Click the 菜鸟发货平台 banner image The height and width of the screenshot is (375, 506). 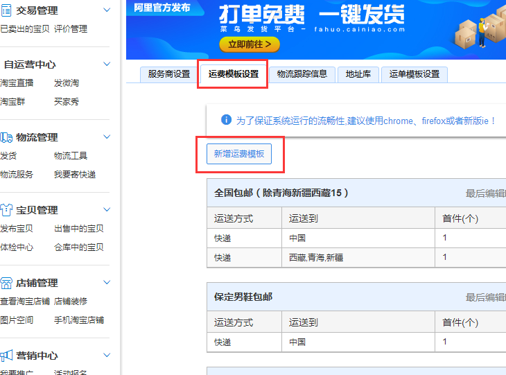point(316,30)
